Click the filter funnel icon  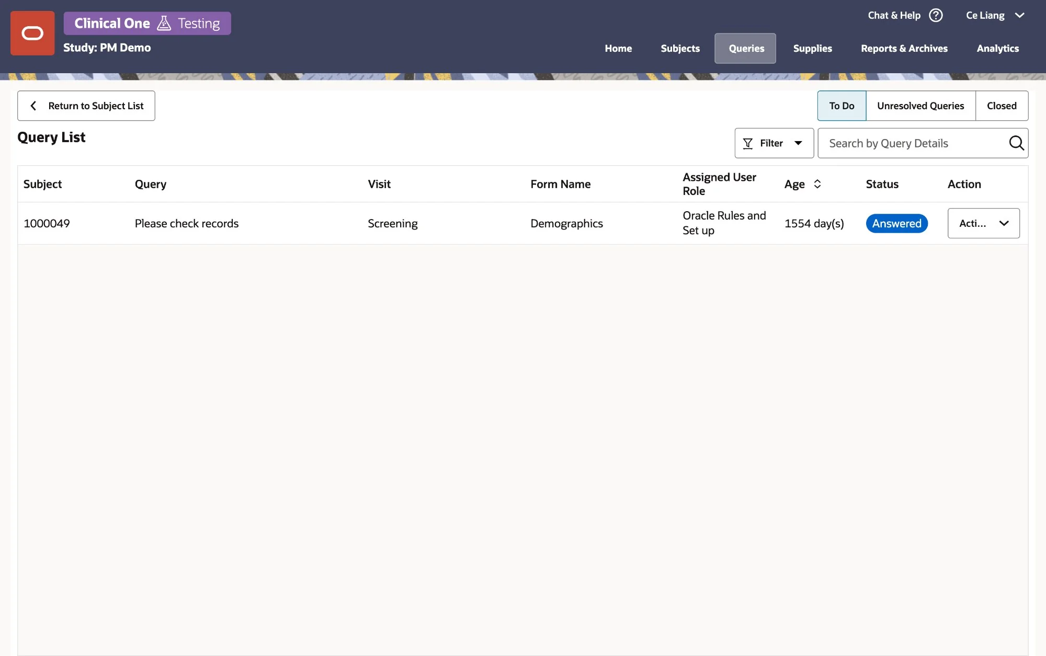click(x=748, y=143)
